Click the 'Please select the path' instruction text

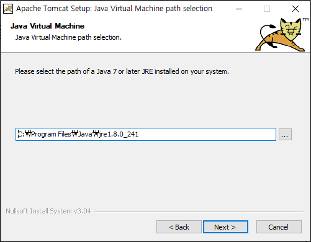point(122,71)
